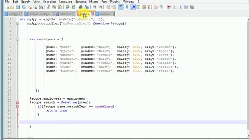
Task: Open the Language menu
Action: coord(66,2)
